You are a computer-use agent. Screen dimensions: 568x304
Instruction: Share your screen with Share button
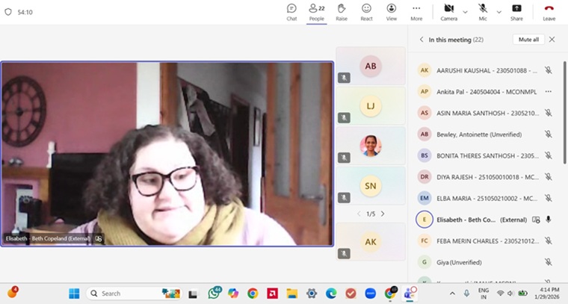coord(516,11)
